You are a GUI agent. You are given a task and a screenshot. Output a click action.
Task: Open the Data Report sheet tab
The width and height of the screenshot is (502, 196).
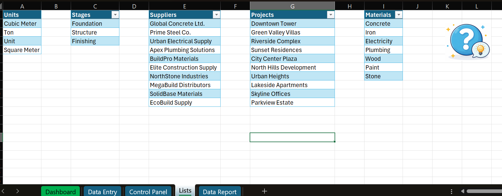(x=219, y=192)
